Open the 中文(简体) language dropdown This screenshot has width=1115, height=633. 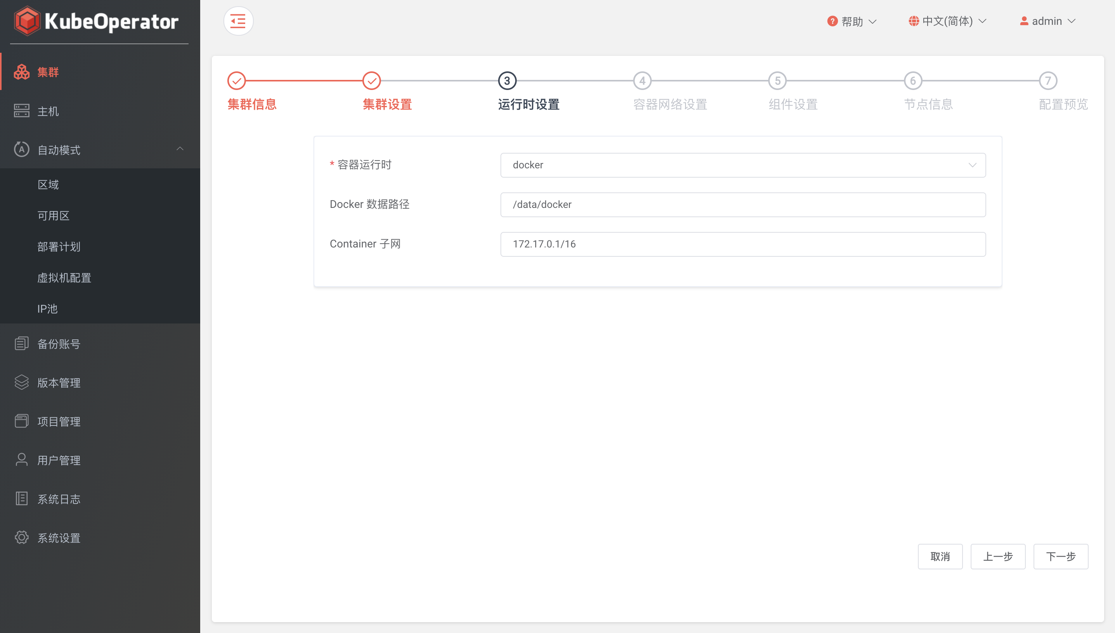click(947, 21)
